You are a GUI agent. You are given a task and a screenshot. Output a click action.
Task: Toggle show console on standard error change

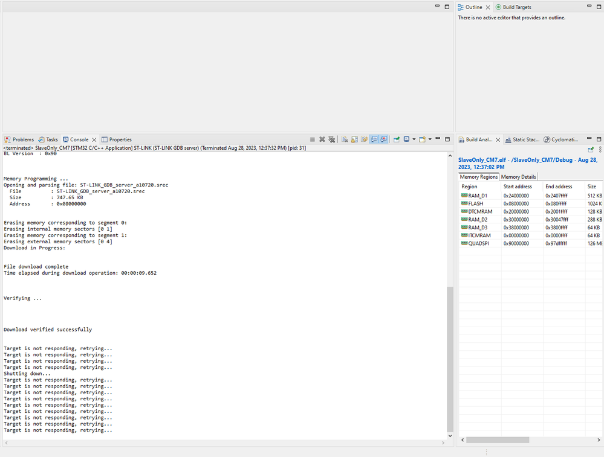click(x=384, y=139)
